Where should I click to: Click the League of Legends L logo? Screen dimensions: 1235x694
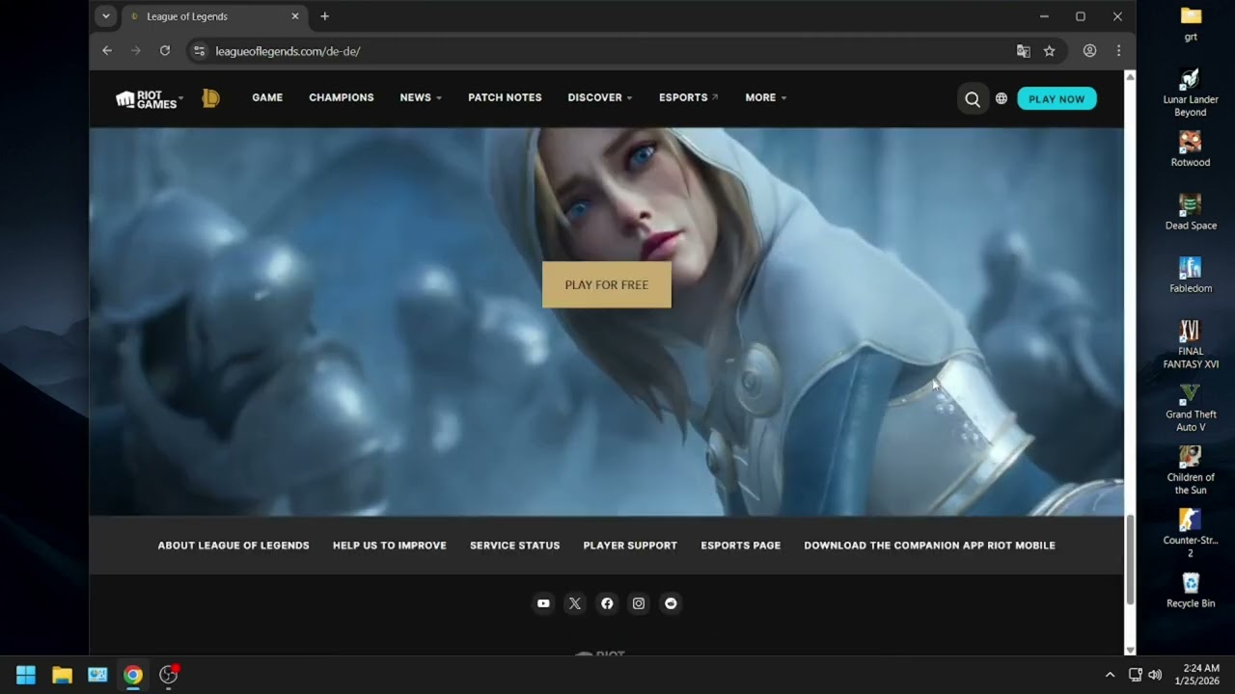[x=210, y=97]
